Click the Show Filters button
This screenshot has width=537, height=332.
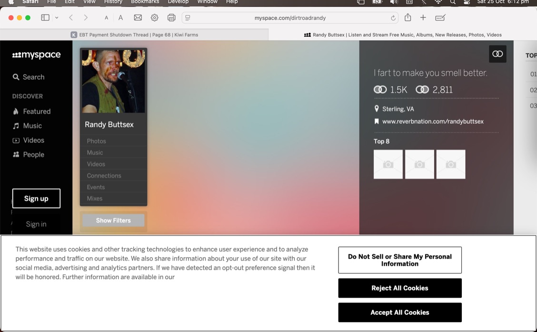(x=113, y=221)
